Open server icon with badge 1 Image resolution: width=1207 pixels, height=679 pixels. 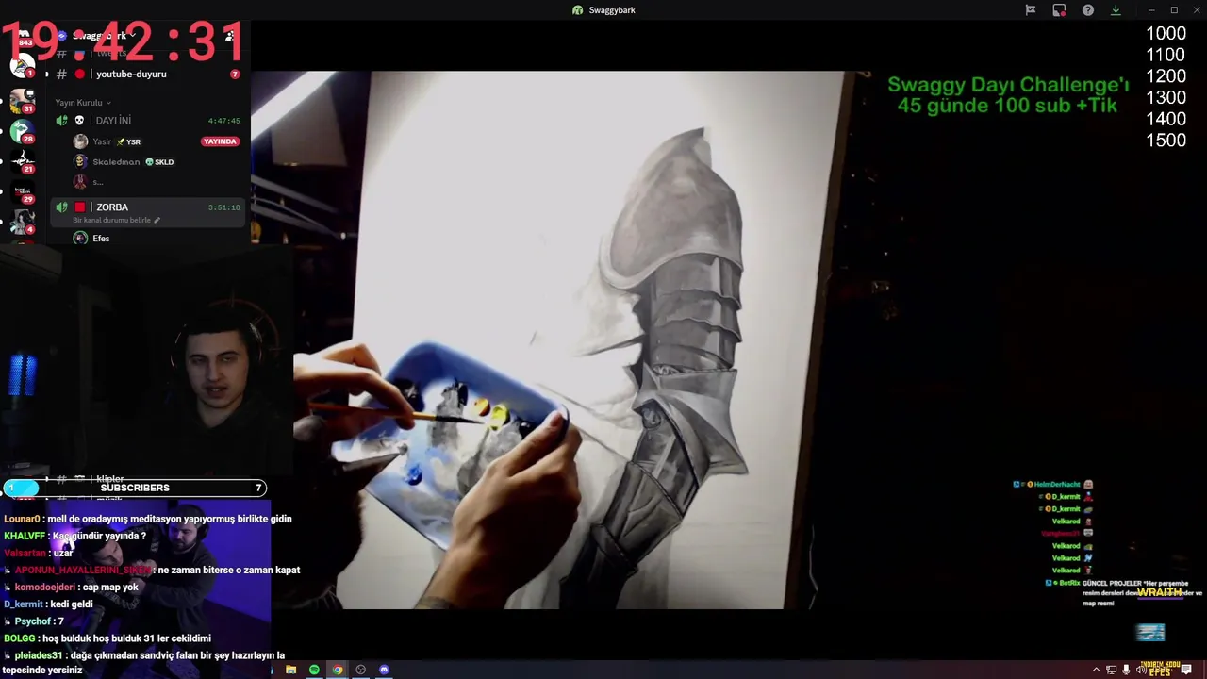(x=23, y=66)
